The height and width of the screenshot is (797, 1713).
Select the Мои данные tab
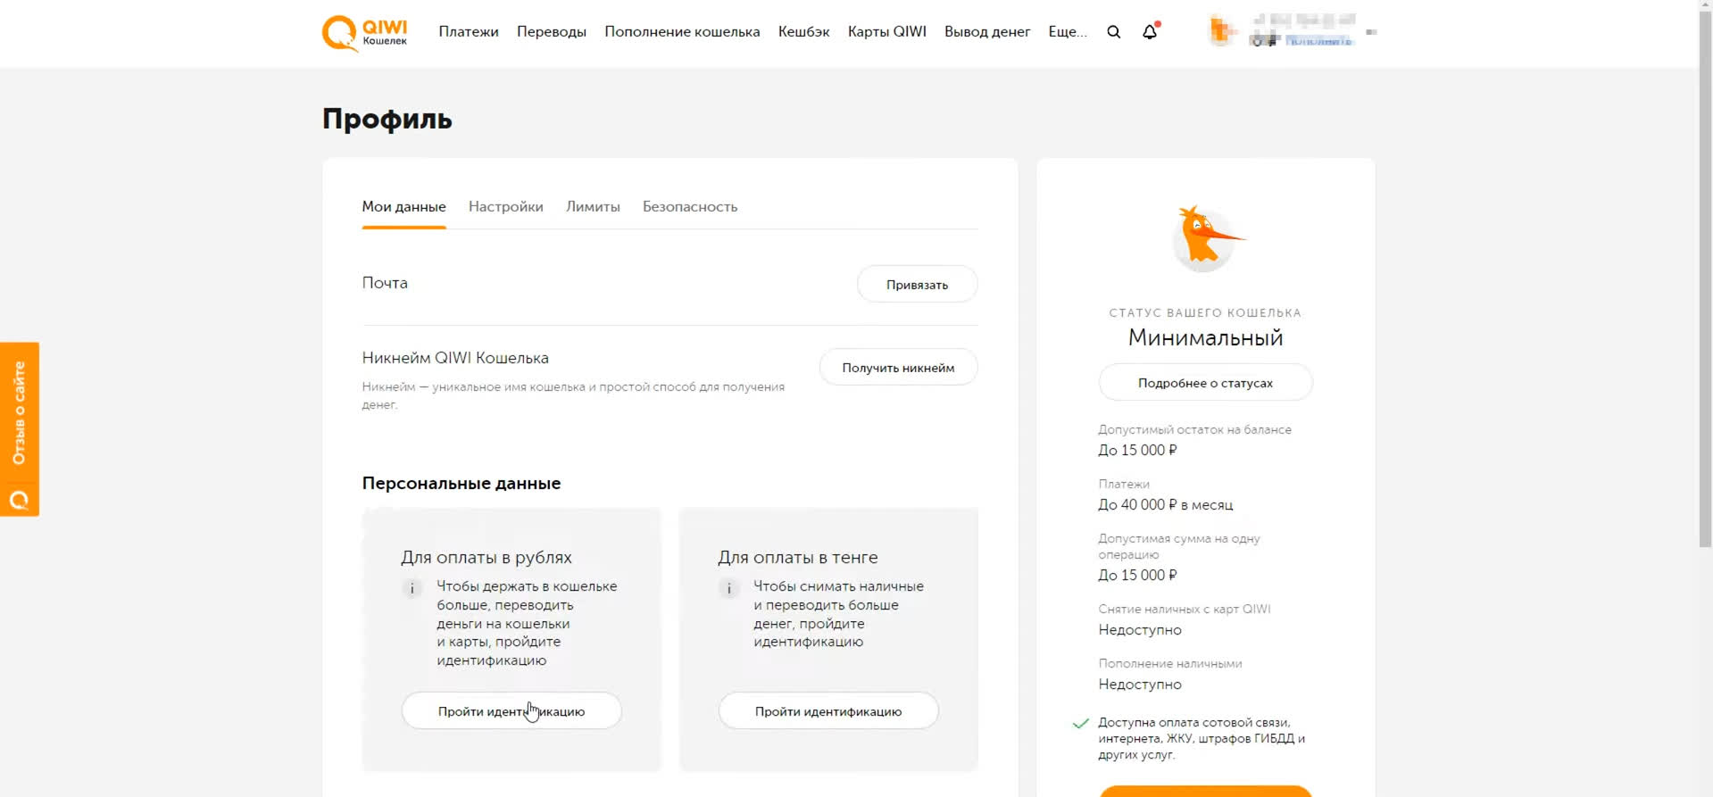pyautogui.click(x=403, y=207)
